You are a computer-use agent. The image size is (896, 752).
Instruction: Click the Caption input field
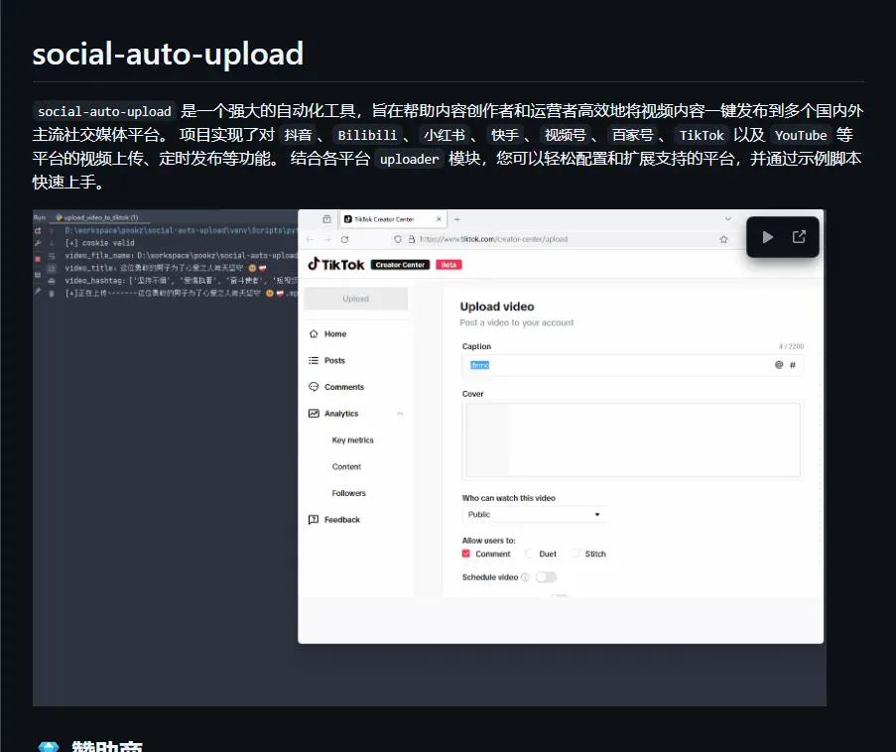pos(633,364)
